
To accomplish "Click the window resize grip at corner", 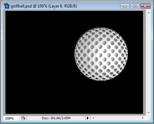I will 149,119.
